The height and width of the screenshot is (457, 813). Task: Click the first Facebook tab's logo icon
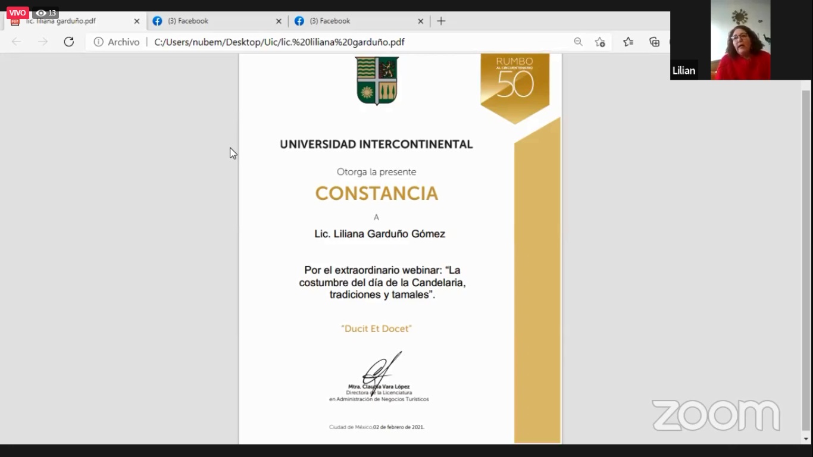[157, 21]
